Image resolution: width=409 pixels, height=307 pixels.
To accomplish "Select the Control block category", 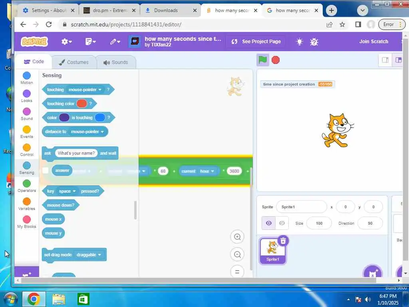I will point(27,150).
